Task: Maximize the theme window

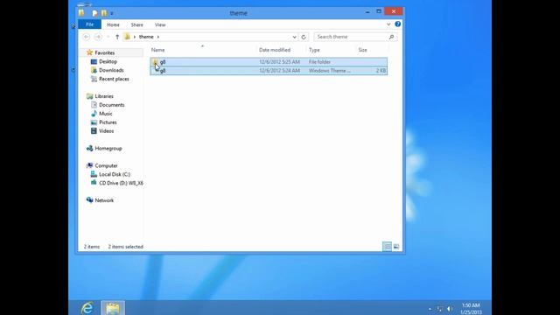Action: tap(379, 11)
